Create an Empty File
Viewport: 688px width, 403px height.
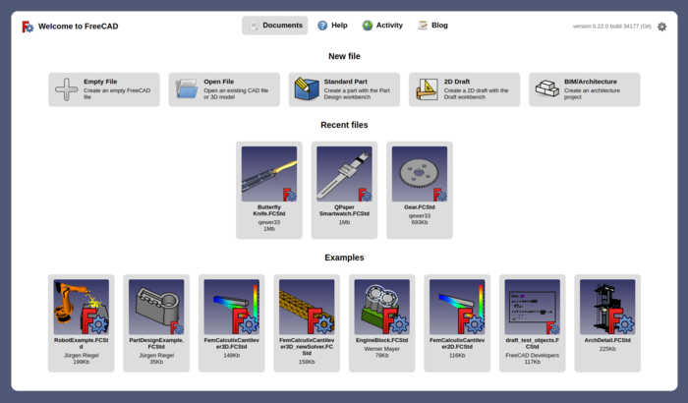[x=104, y=89]
